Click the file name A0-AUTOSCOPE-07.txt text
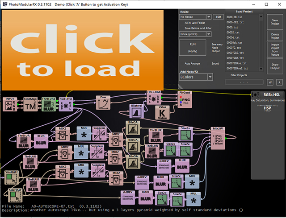Image resolution: width=286 pixels, height=218 pixels. click(x=53, y=206)
